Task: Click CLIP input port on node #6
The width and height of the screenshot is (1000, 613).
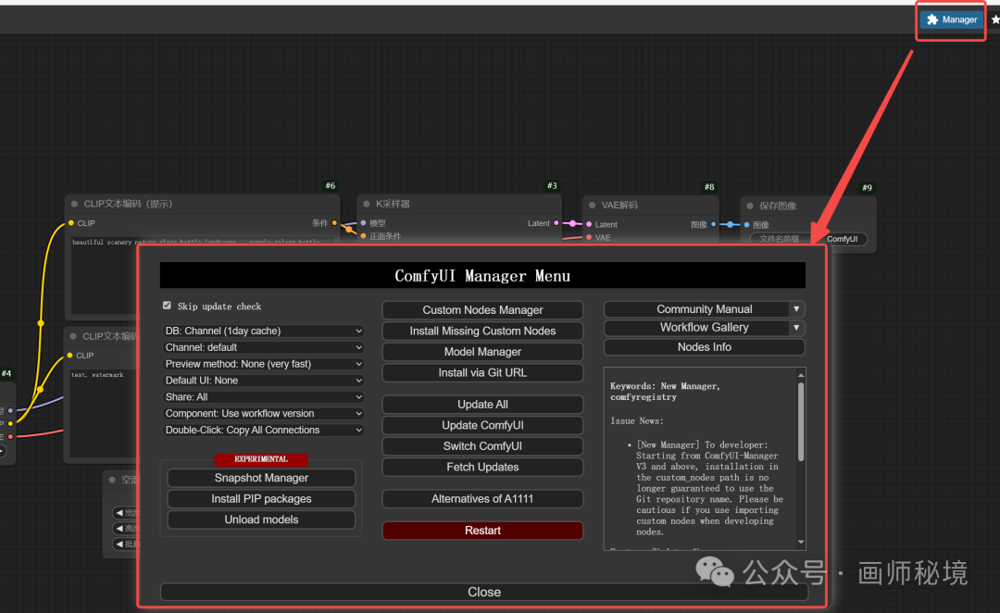Action: pos(70,223)
